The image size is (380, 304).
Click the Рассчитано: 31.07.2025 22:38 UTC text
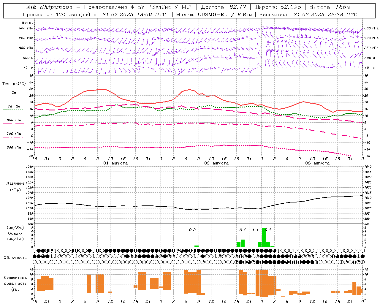tap(308, 15)
